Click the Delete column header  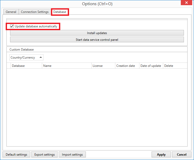175,66
